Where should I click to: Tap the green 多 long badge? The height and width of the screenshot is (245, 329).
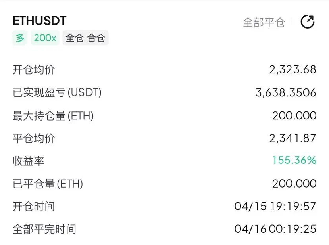pyautogui.click(x=20, y=38)
